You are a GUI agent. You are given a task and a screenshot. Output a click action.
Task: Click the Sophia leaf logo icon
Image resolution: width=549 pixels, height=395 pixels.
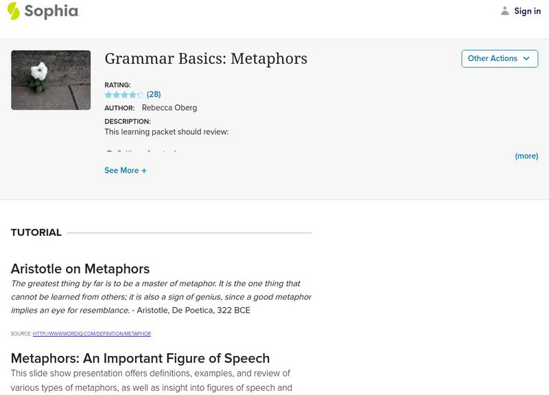[x=13, y=11]
